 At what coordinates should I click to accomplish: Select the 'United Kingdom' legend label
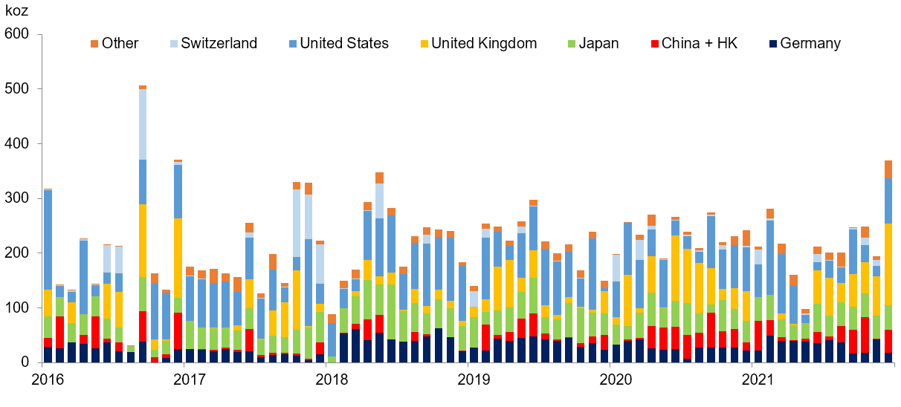(x=484, y=43)
